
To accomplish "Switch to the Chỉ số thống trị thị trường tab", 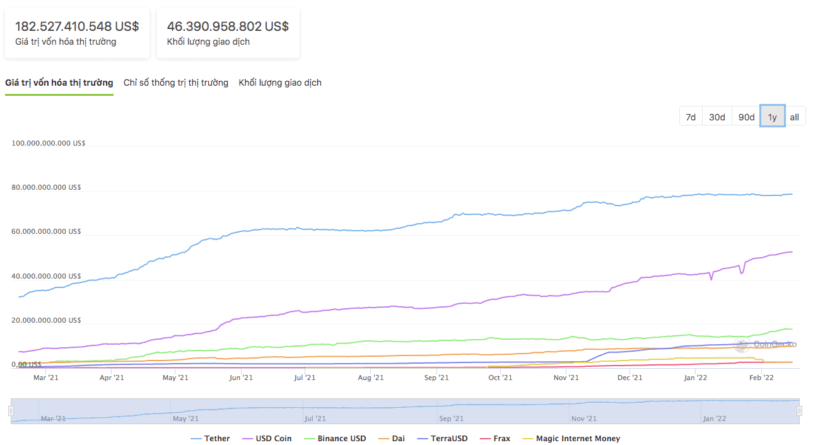I will pos(178,83).
